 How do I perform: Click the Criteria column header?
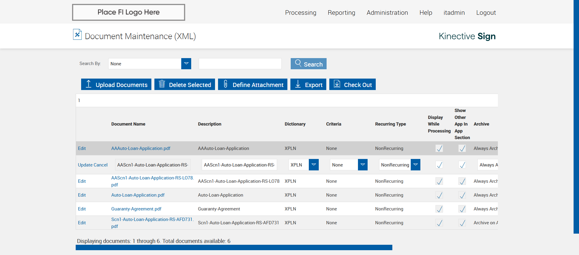point(334,124)
